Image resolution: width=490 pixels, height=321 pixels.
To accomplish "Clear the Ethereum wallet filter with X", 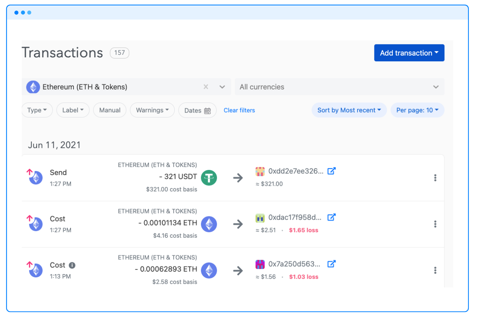I will click(x=206, y=87).
